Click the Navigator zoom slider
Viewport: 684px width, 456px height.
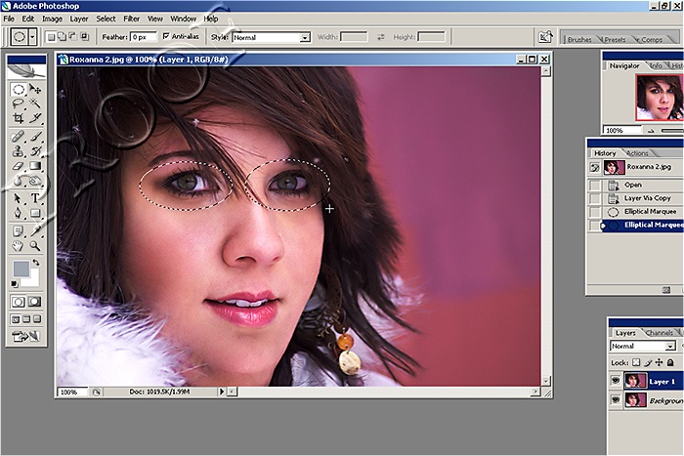672,130
